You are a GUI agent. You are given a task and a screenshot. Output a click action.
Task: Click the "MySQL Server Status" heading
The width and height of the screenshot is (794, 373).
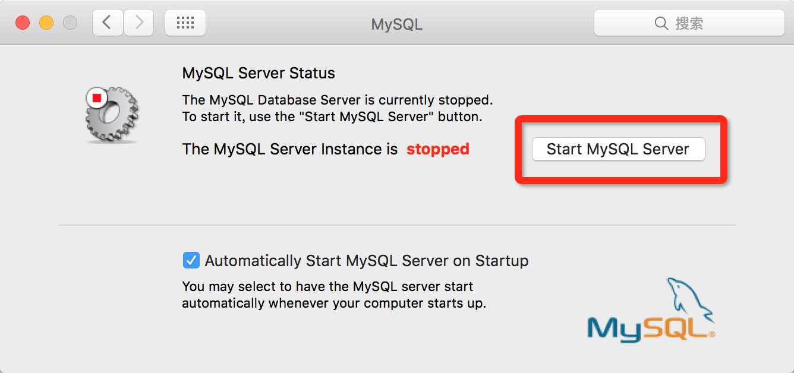259,73
